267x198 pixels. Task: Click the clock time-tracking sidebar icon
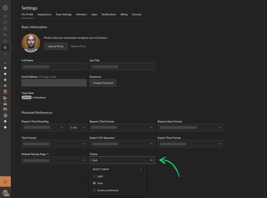click(x=5, y=22)
